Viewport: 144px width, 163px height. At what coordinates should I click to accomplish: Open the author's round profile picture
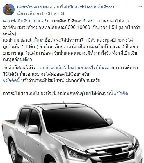coord(9,10)
